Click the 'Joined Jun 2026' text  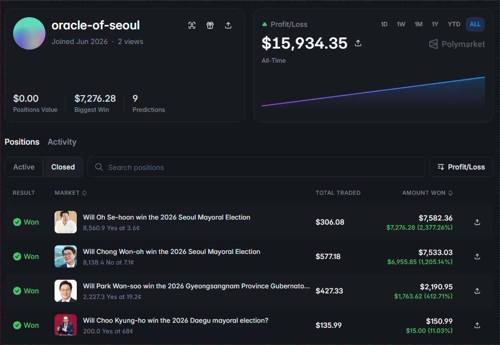point(79,41)
